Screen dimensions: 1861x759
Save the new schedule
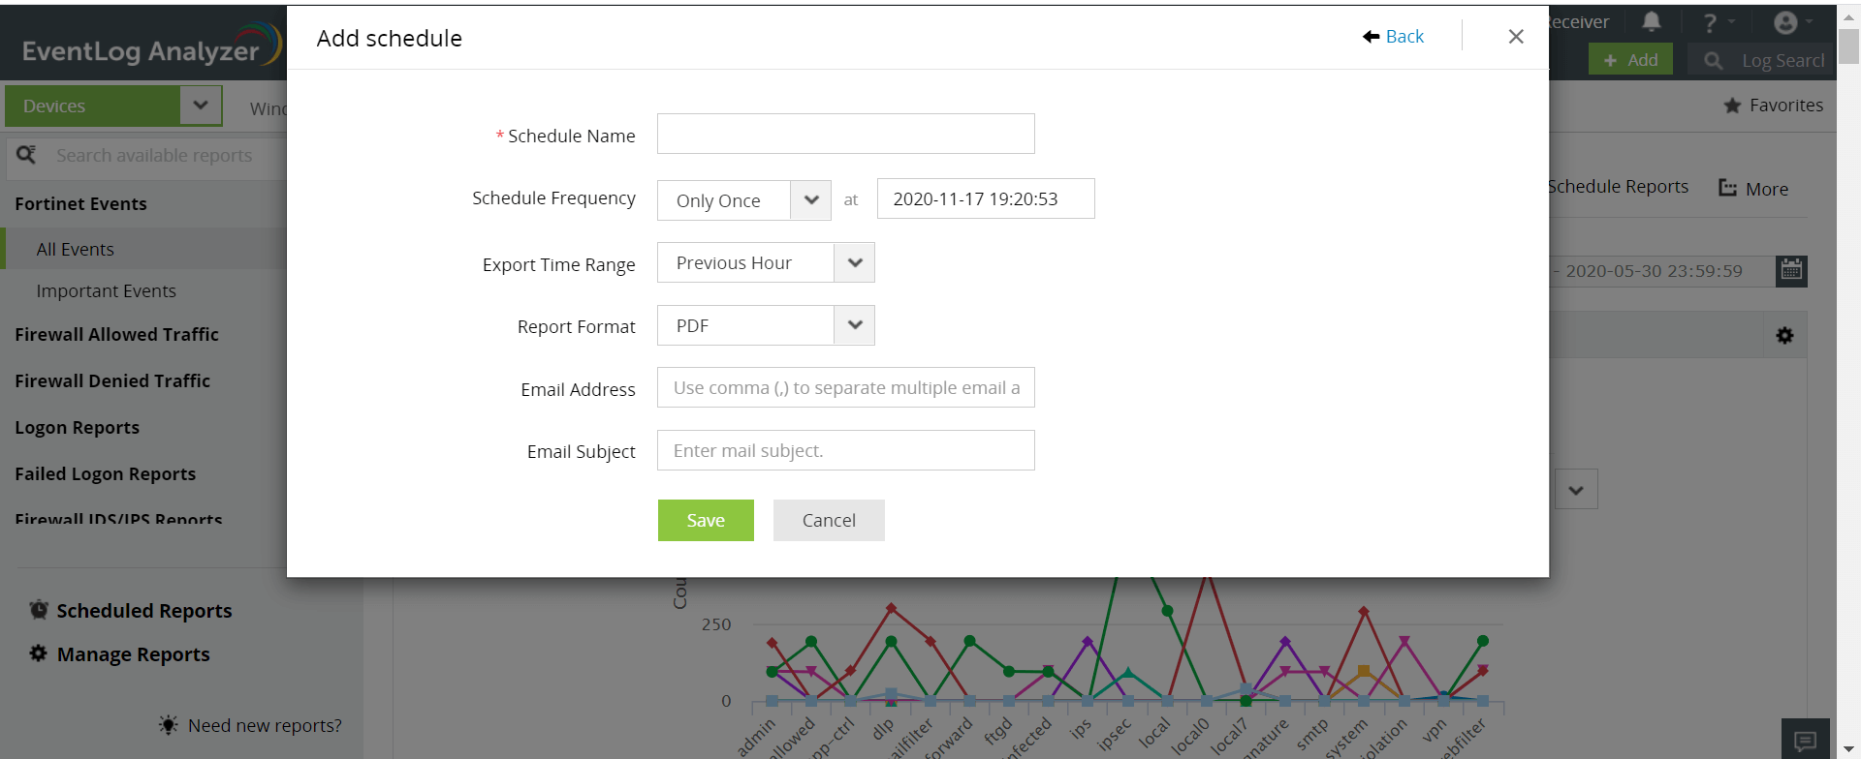(x=706, y=520)
